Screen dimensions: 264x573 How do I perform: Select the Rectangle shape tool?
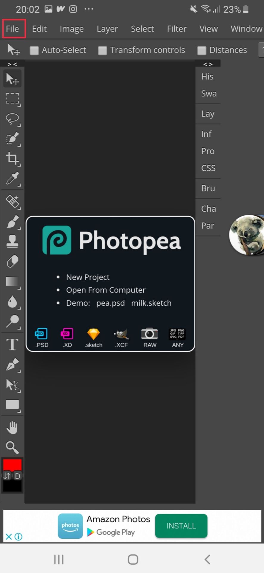(12, 404)
